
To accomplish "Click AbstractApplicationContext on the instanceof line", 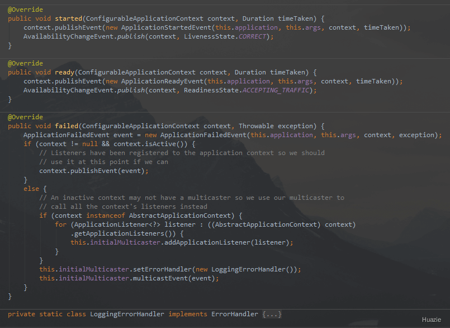I will 180,215.
